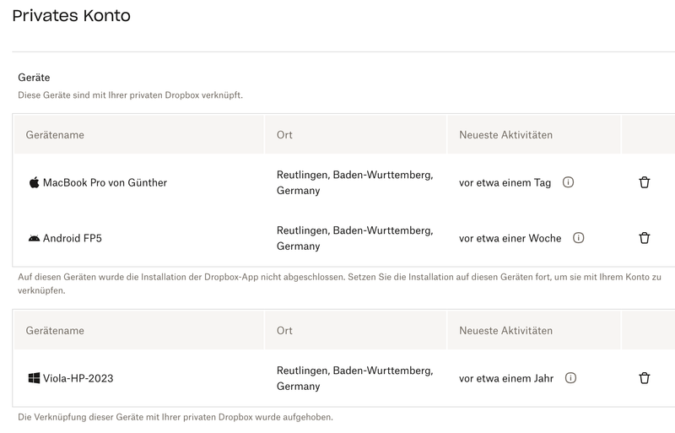675x433 pixels.
Task: Click 'vor etwa einem Tag' activity text
Action: click(505, 182)
